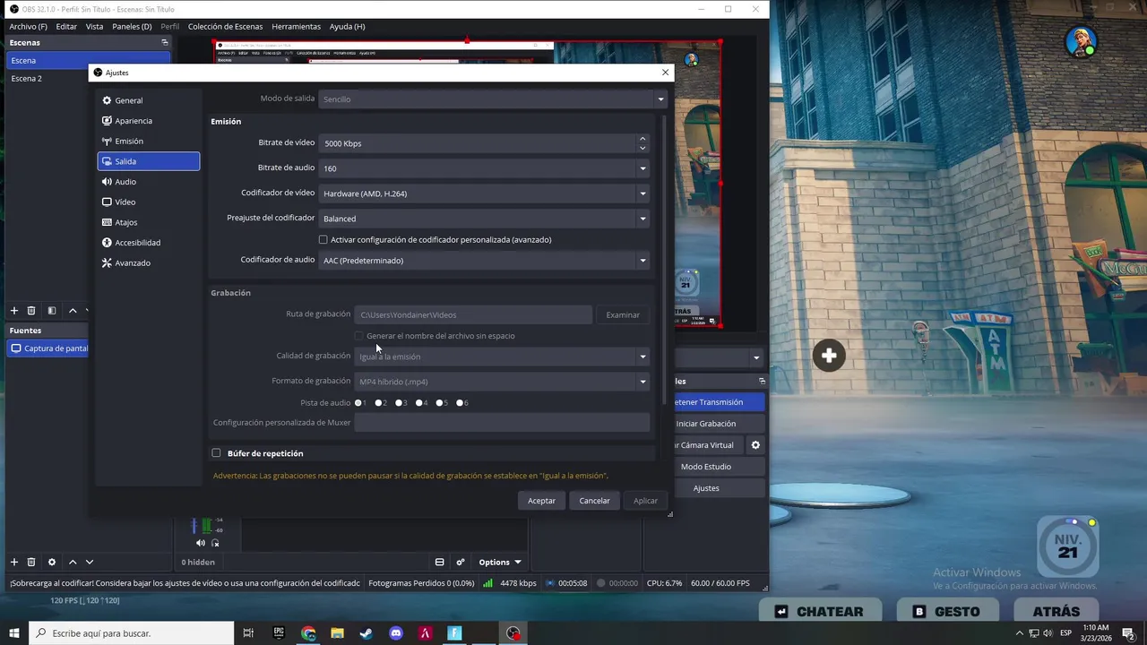This screenshot has height=645, width=1147.
Task: Select audio track 4
Action: pyautogui.click(x=419, y=403)
